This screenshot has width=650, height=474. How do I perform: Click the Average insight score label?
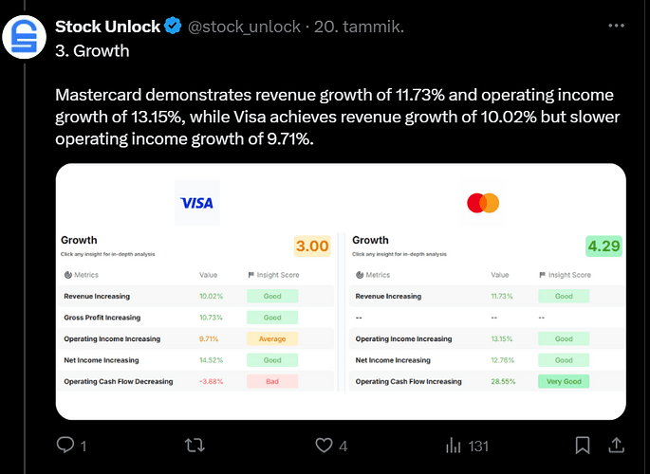272,338
